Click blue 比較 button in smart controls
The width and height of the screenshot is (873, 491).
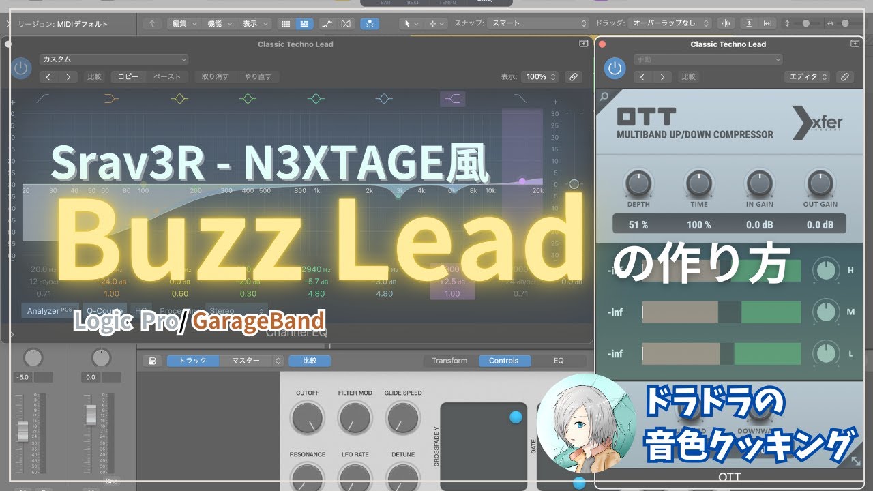310,361
